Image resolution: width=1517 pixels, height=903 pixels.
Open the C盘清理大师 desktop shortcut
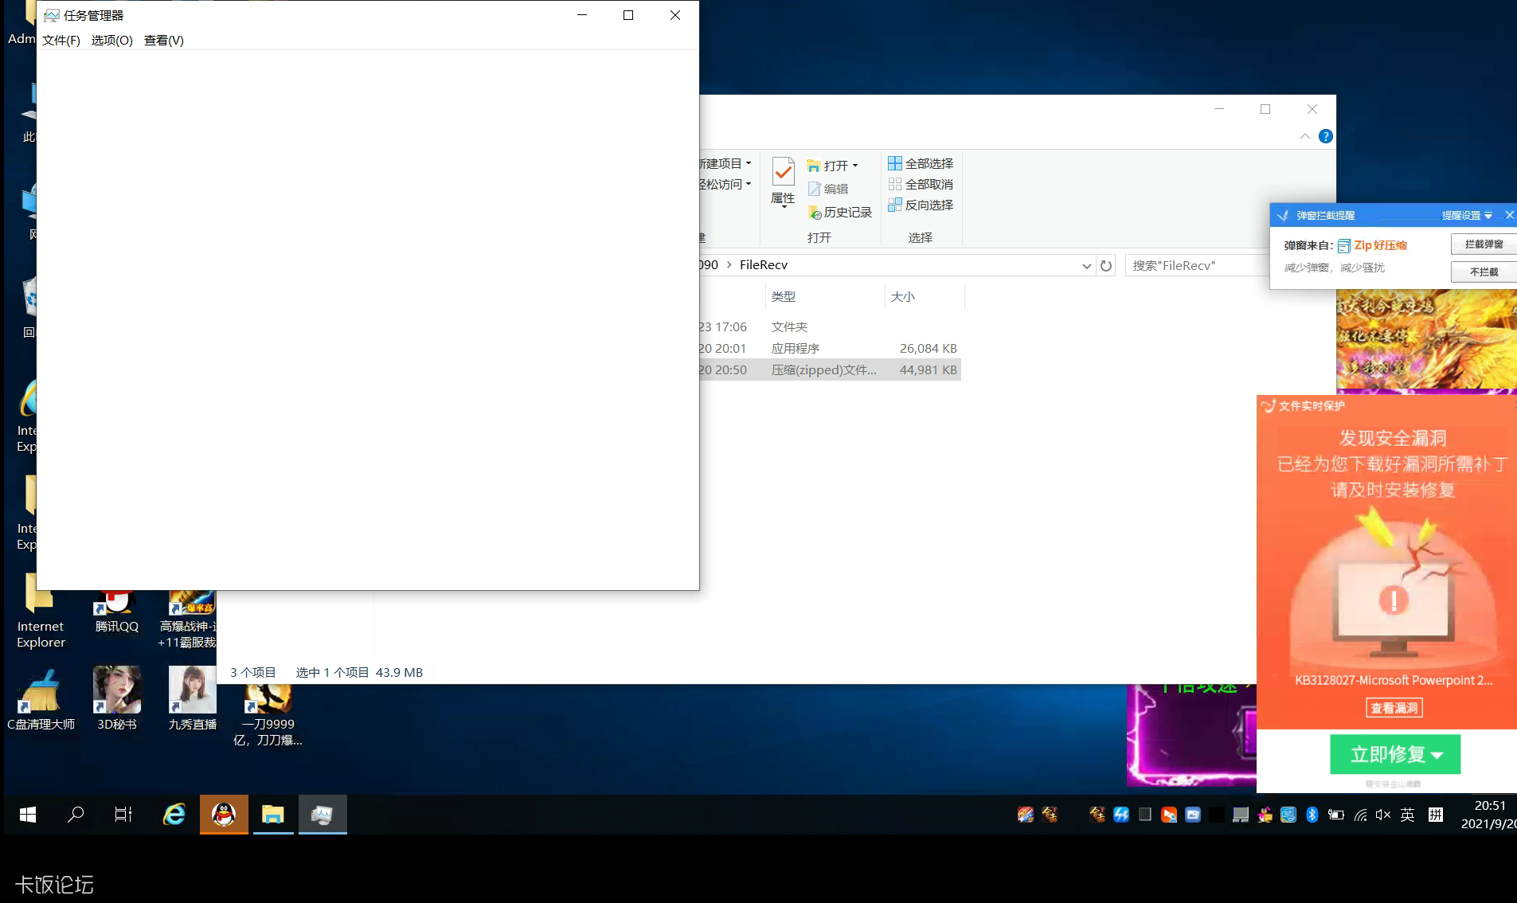[41, 698]
